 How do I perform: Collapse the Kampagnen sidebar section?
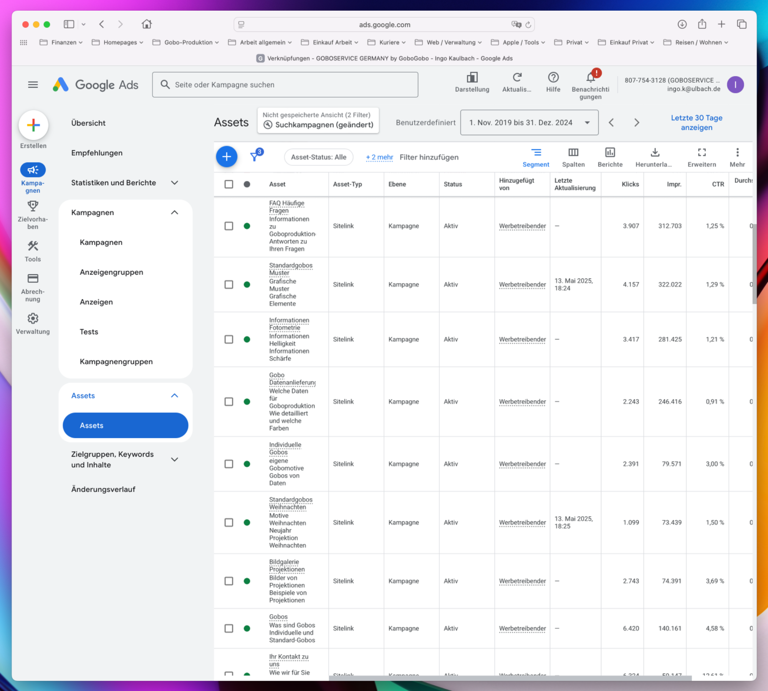click(174, 212)
